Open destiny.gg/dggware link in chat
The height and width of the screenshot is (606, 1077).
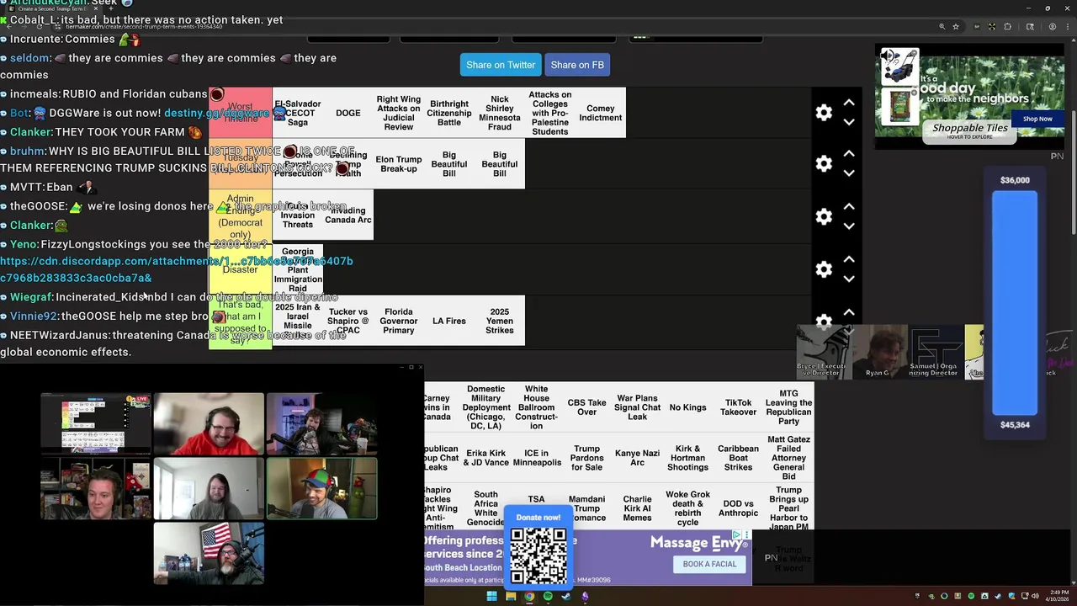coord(216,113)
